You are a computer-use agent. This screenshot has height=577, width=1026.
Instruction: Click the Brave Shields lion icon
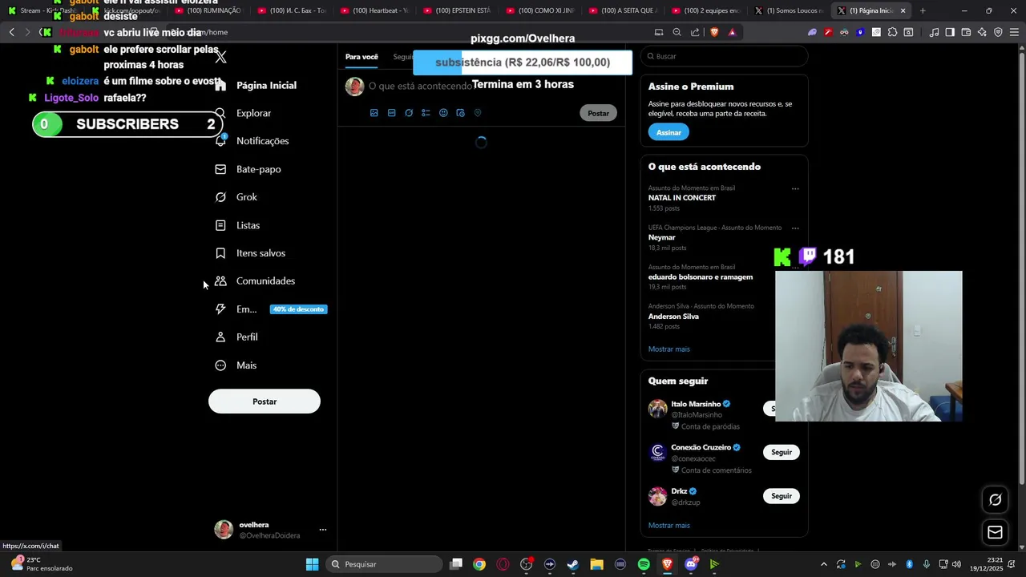714,32
